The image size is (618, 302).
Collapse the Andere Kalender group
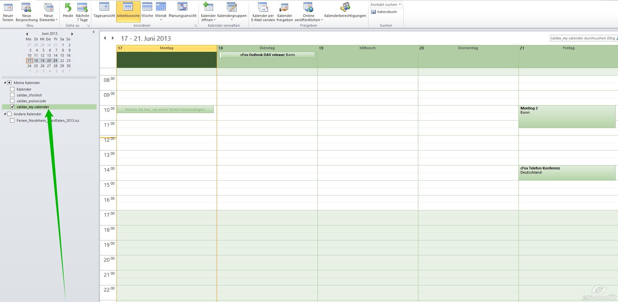(x=5, y=114)
